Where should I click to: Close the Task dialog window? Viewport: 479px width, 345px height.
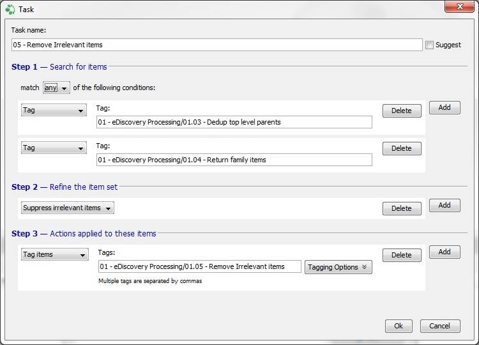[x=459, y=6]
